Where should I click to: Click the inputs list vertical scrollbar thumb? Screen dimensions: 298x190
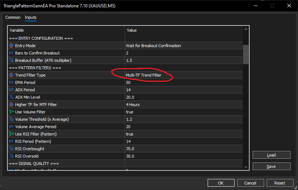(x=246, y=54)
